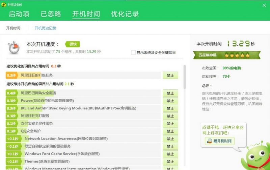Click 禁止 for 阿里巴巴网购安全服务
Viewport: 270px width, 170px height.
tap(170, 93)
